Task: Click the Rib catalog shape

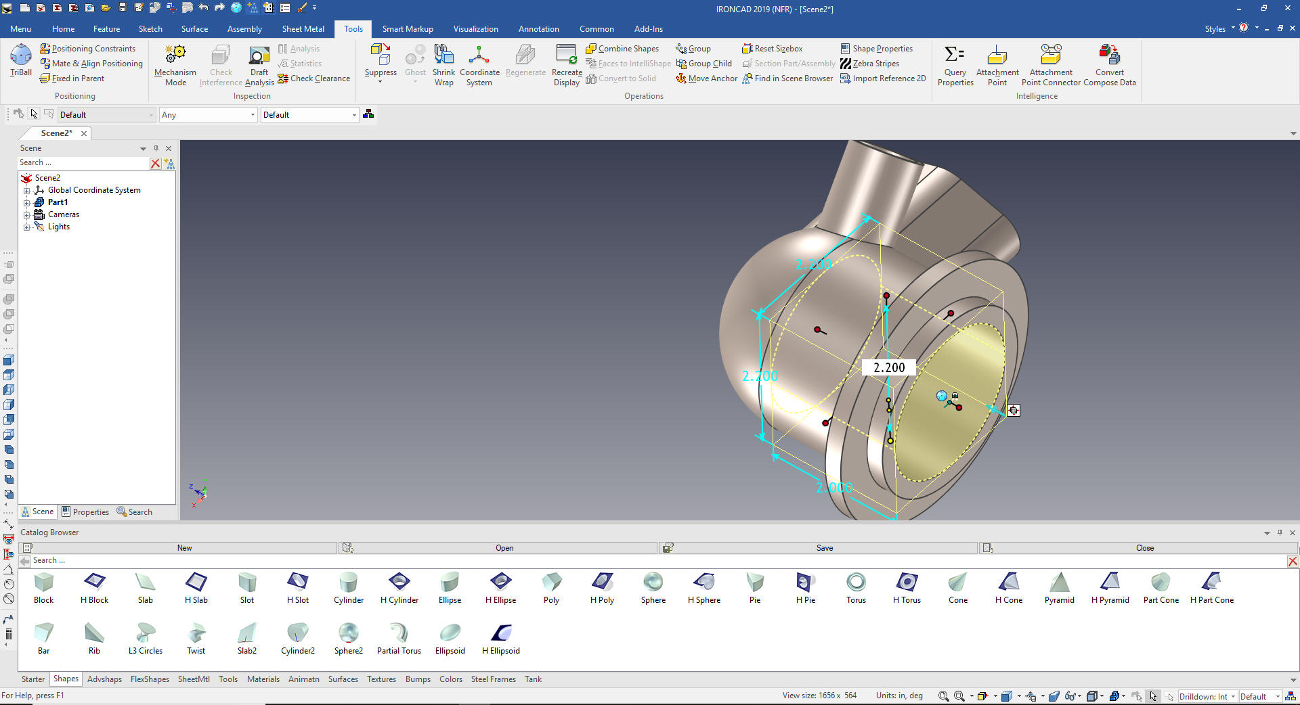Action: [x=94, y=639]
